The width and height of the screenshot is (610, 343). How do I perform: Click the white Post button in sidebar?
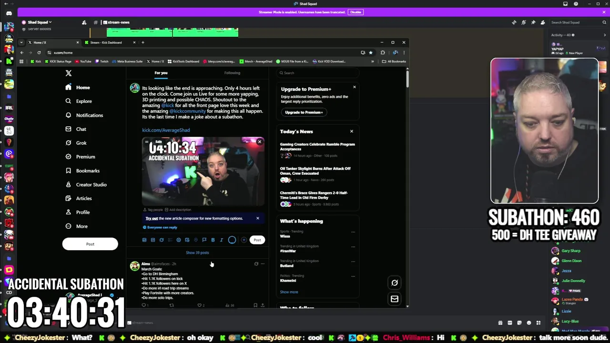pyautogui.click(x=90, y=244)
